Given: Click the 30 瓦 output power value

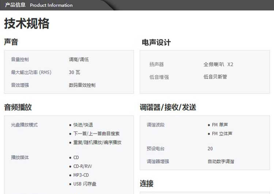Looking at the screenshot, I should [75, 72].
